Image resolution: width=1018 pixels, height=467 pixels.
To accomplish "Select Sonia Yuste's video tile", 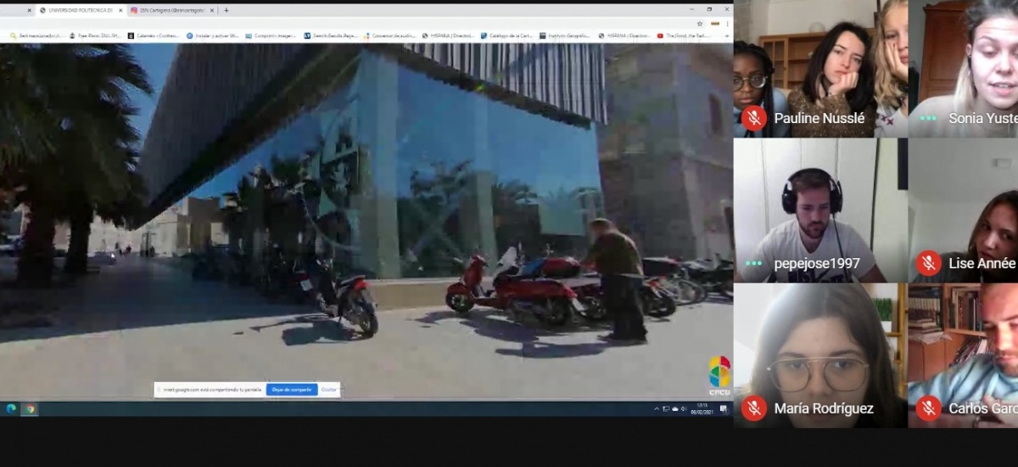I will [x=964, y=68].
